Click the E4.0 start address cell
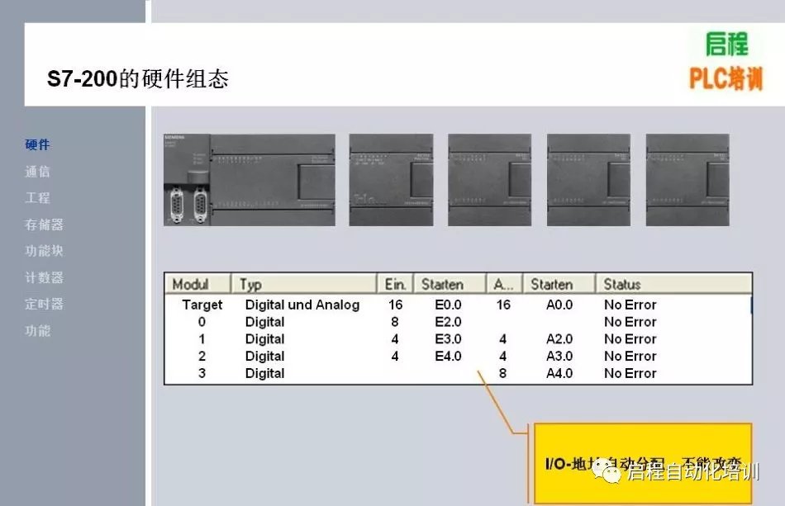Viewport: 785px width, 506px height. click(x=448, y=356)
